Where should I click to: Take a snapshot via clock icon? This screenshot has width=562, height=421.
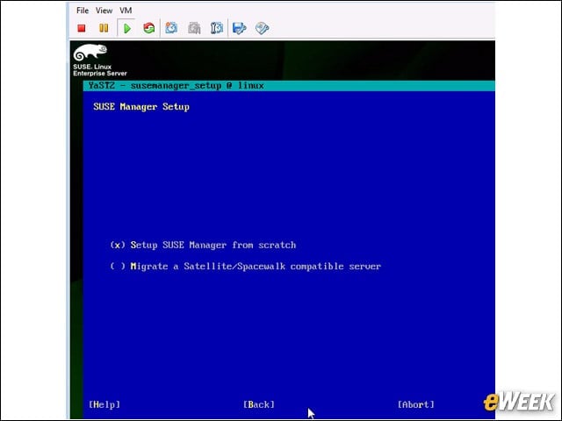pyautogui.click(x=171, y=28)
